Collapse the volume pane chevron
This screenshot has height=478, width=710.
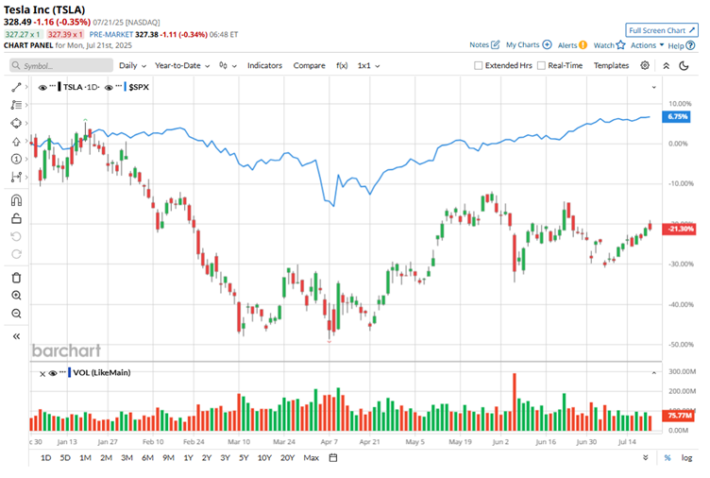[654, 373]
